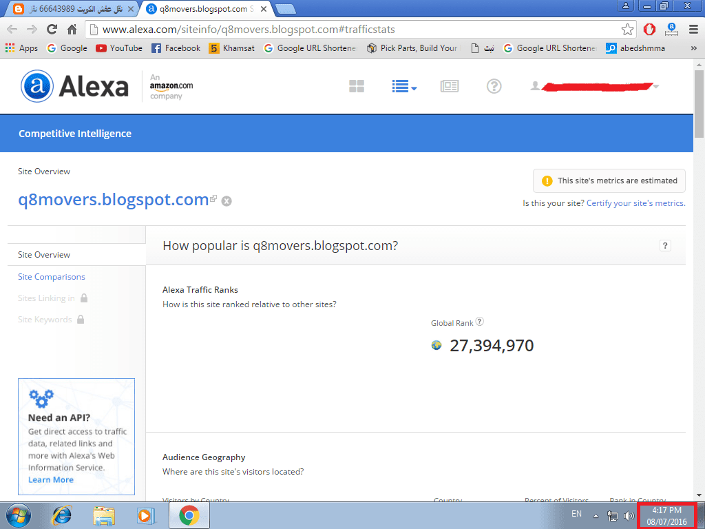Click the scrollbar down arrow
The height and width of the screenshot is (529, 705).
tap(699, 495)
